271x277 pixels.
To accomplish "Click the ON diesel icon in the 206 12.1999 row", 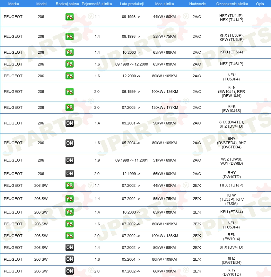I will 70,174.
